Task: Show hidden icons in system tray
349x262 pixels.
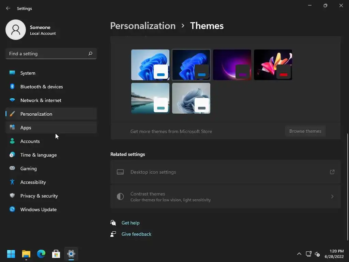Action: click(x=299, y=254)
